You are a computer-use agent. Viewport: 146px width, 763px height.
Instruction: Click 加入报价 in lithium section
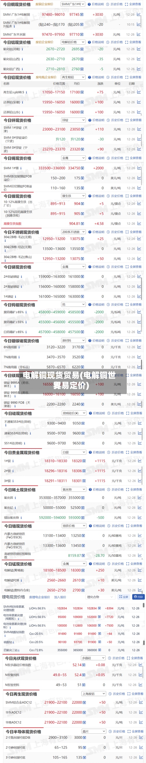[x=60, y=597]
